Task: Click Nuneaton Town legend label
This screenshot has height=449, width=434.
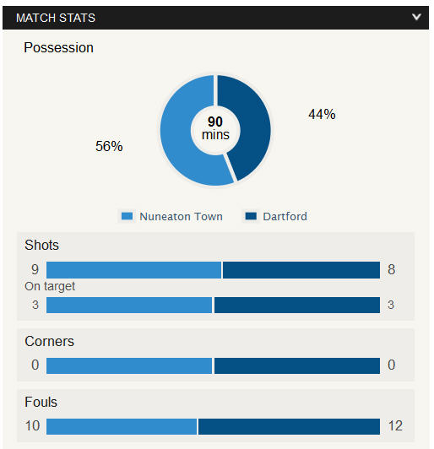Action: pyautogui.click(x=181, y=216)
